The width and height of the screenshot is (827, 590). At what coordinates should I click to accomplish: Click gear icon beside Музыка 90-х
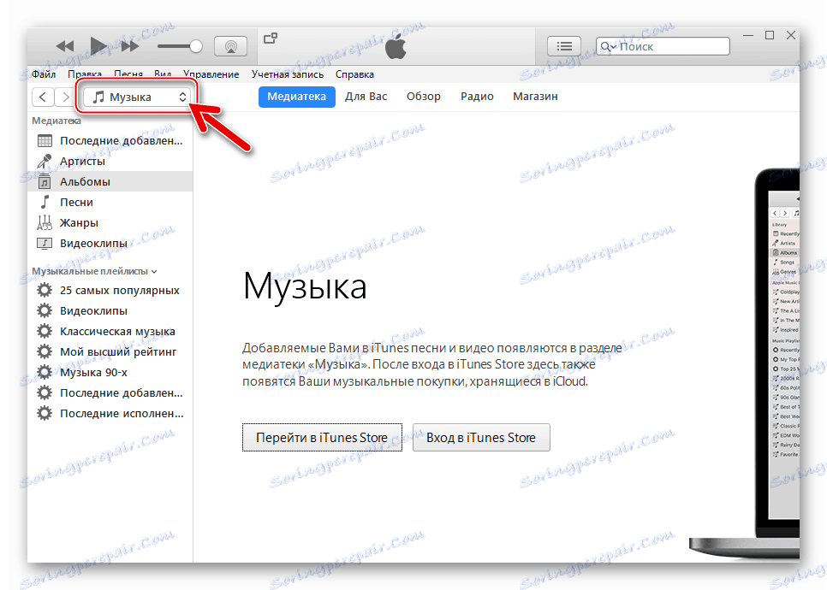pos(45,373)
